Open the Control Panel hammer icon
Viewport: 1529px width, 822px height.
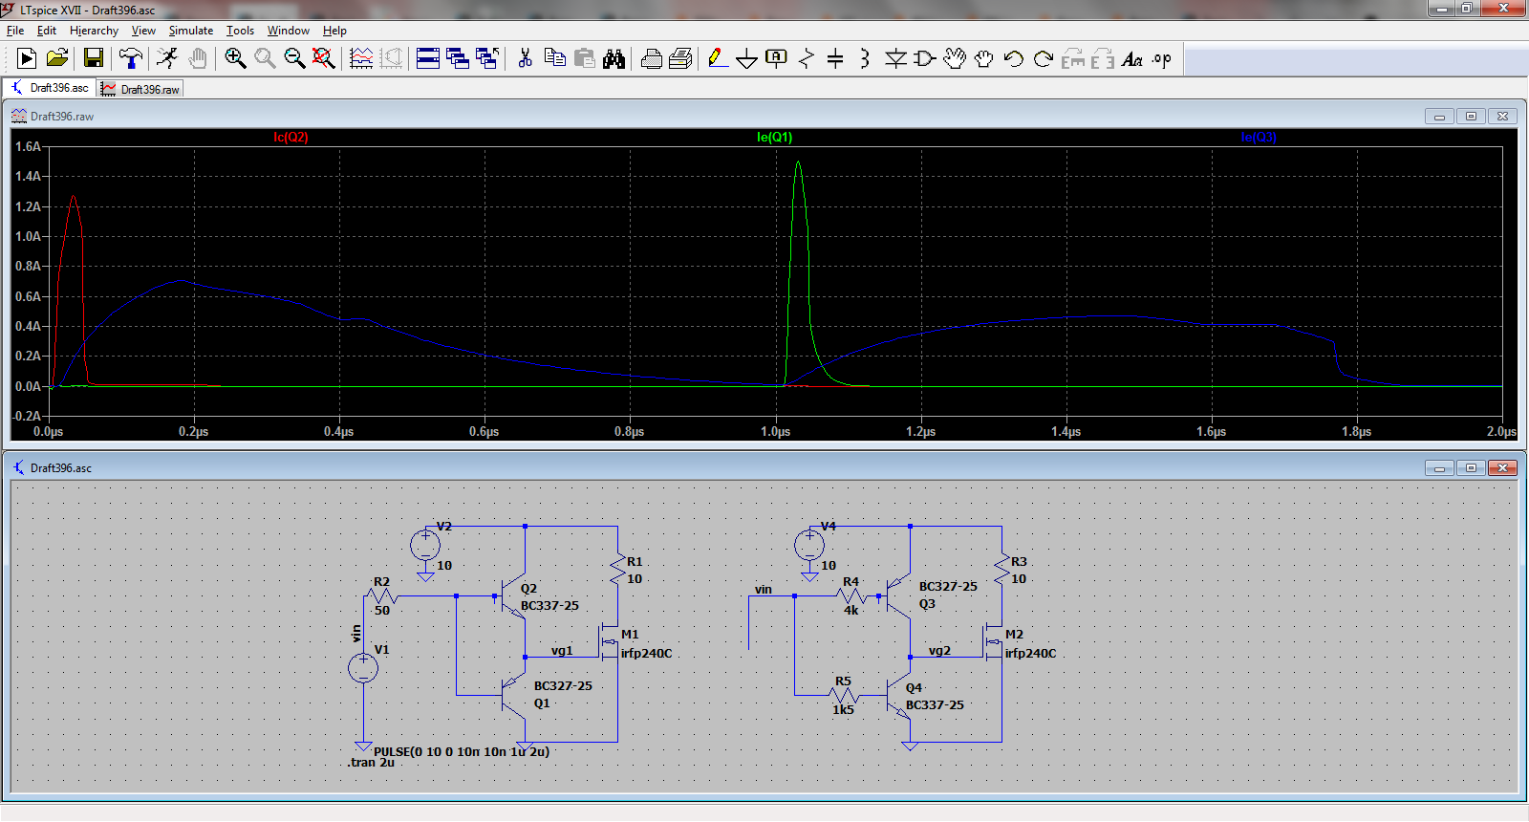point(130,59)
